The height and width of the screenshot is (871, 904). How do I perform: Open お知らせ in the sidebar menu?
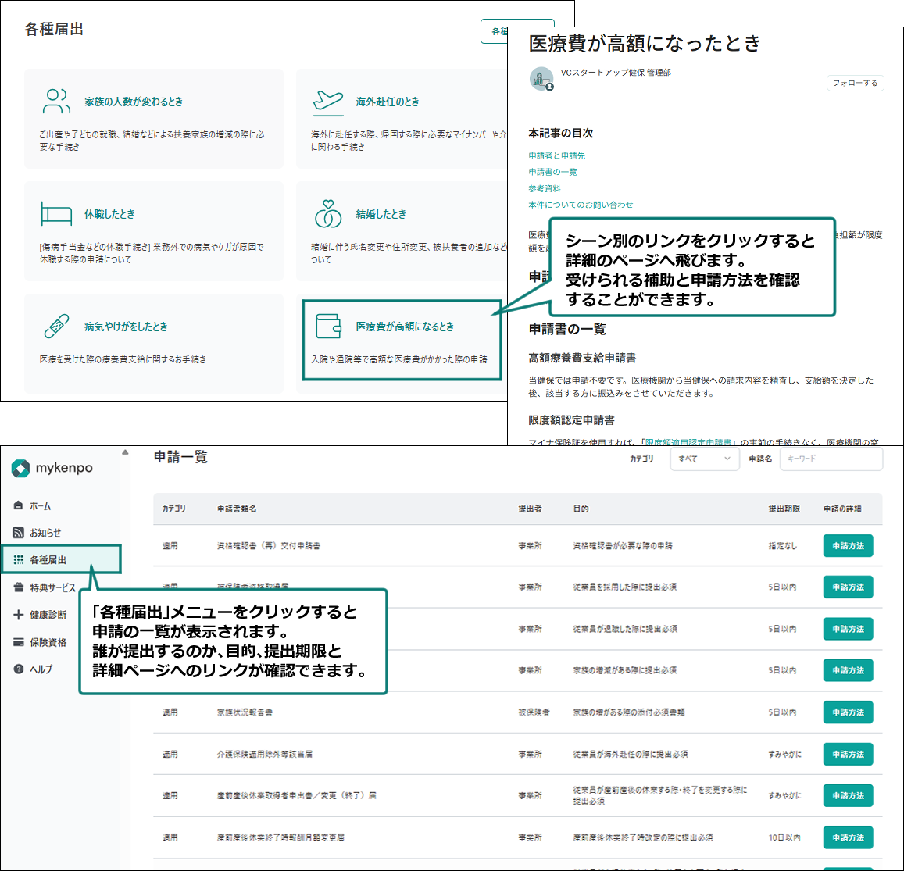coord(45,533)
